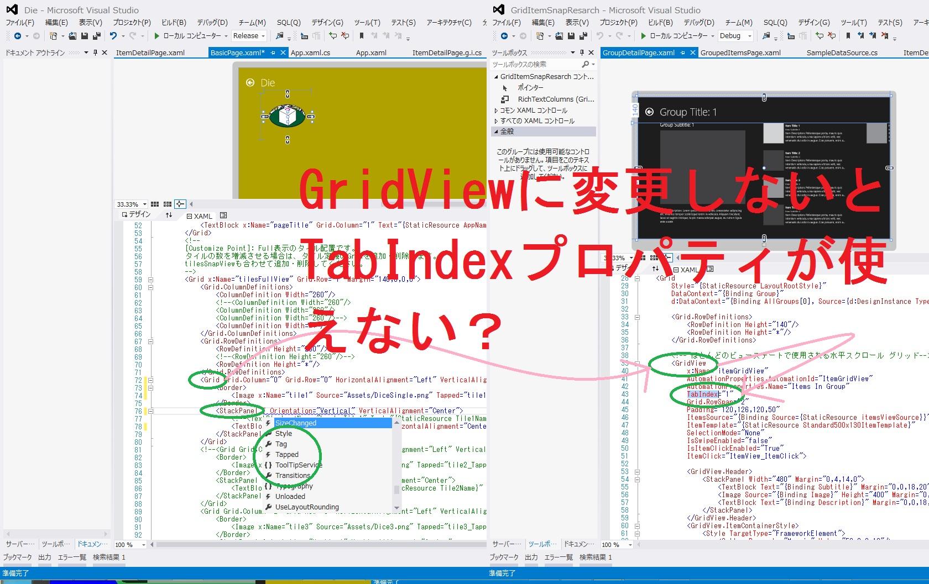Open ファイル(F) menu in the Die window

[20, 23]
